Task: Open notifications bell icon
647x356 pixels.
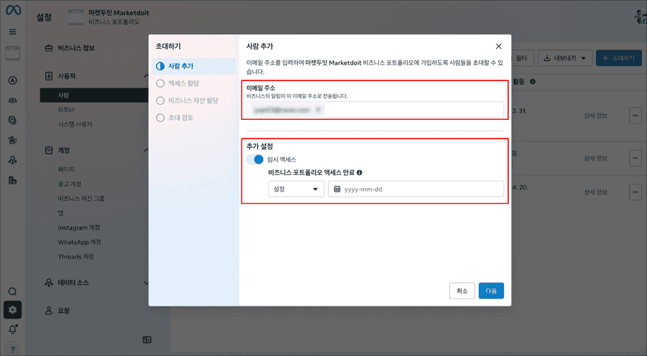Action: (x=13, y=329)
